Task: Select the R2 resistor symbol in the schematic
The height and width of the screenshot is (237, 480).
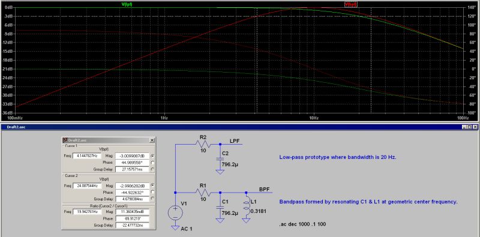Action: pyautogui.click(x=203, y=144)
